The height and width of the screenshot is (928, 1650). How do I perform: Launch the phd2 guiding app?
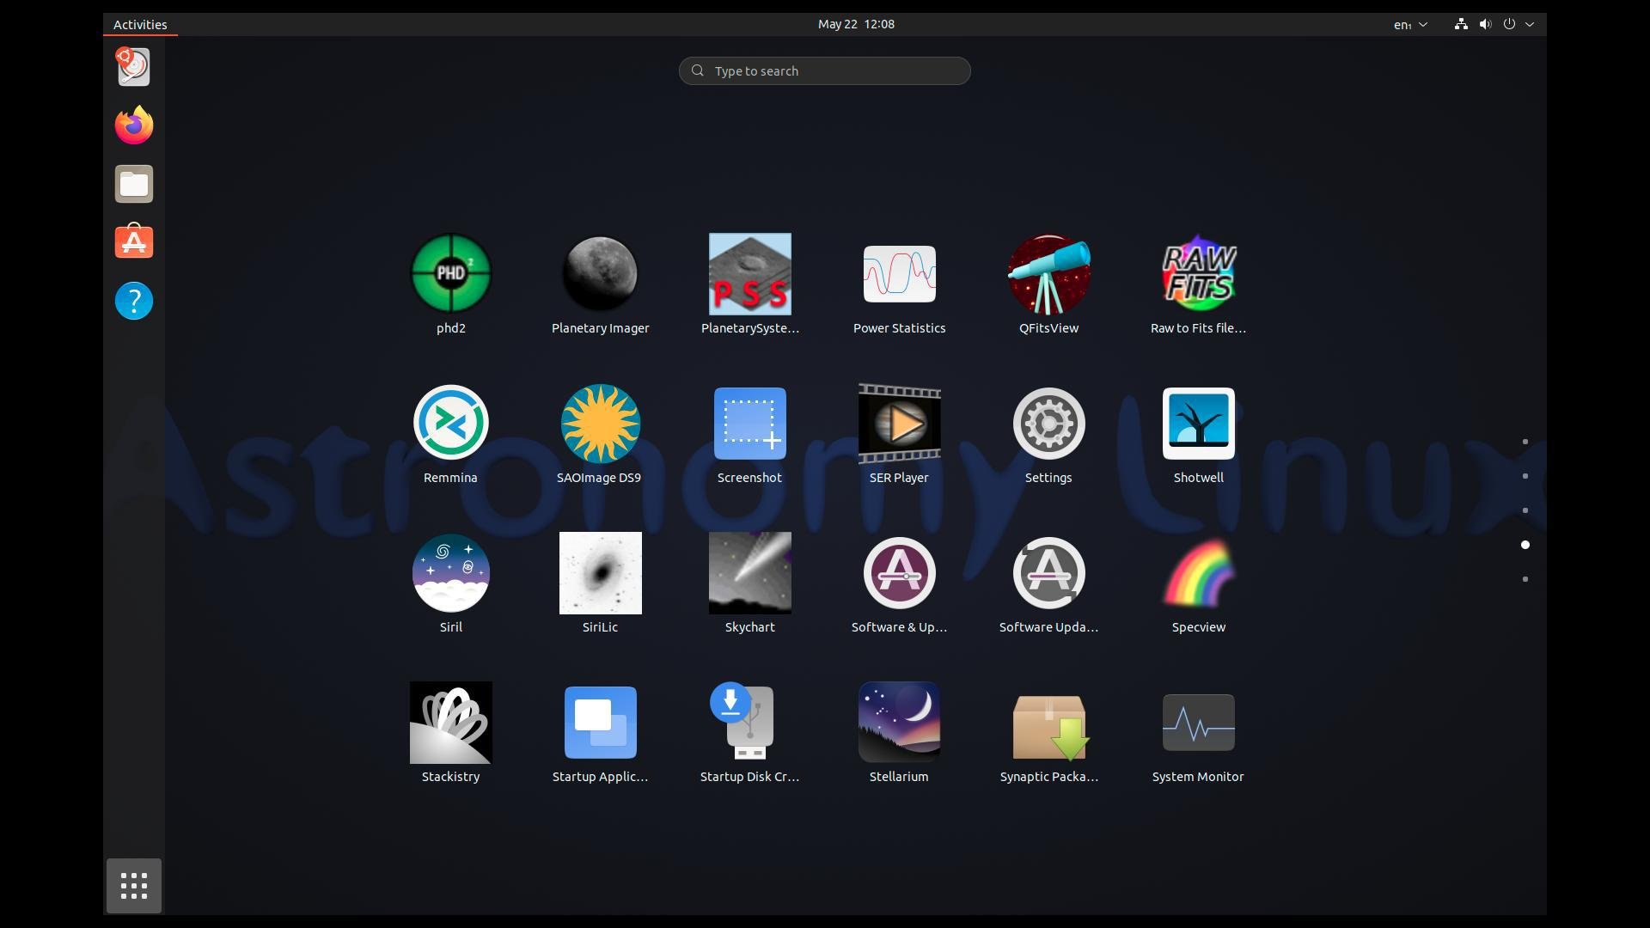coord(450,274)
